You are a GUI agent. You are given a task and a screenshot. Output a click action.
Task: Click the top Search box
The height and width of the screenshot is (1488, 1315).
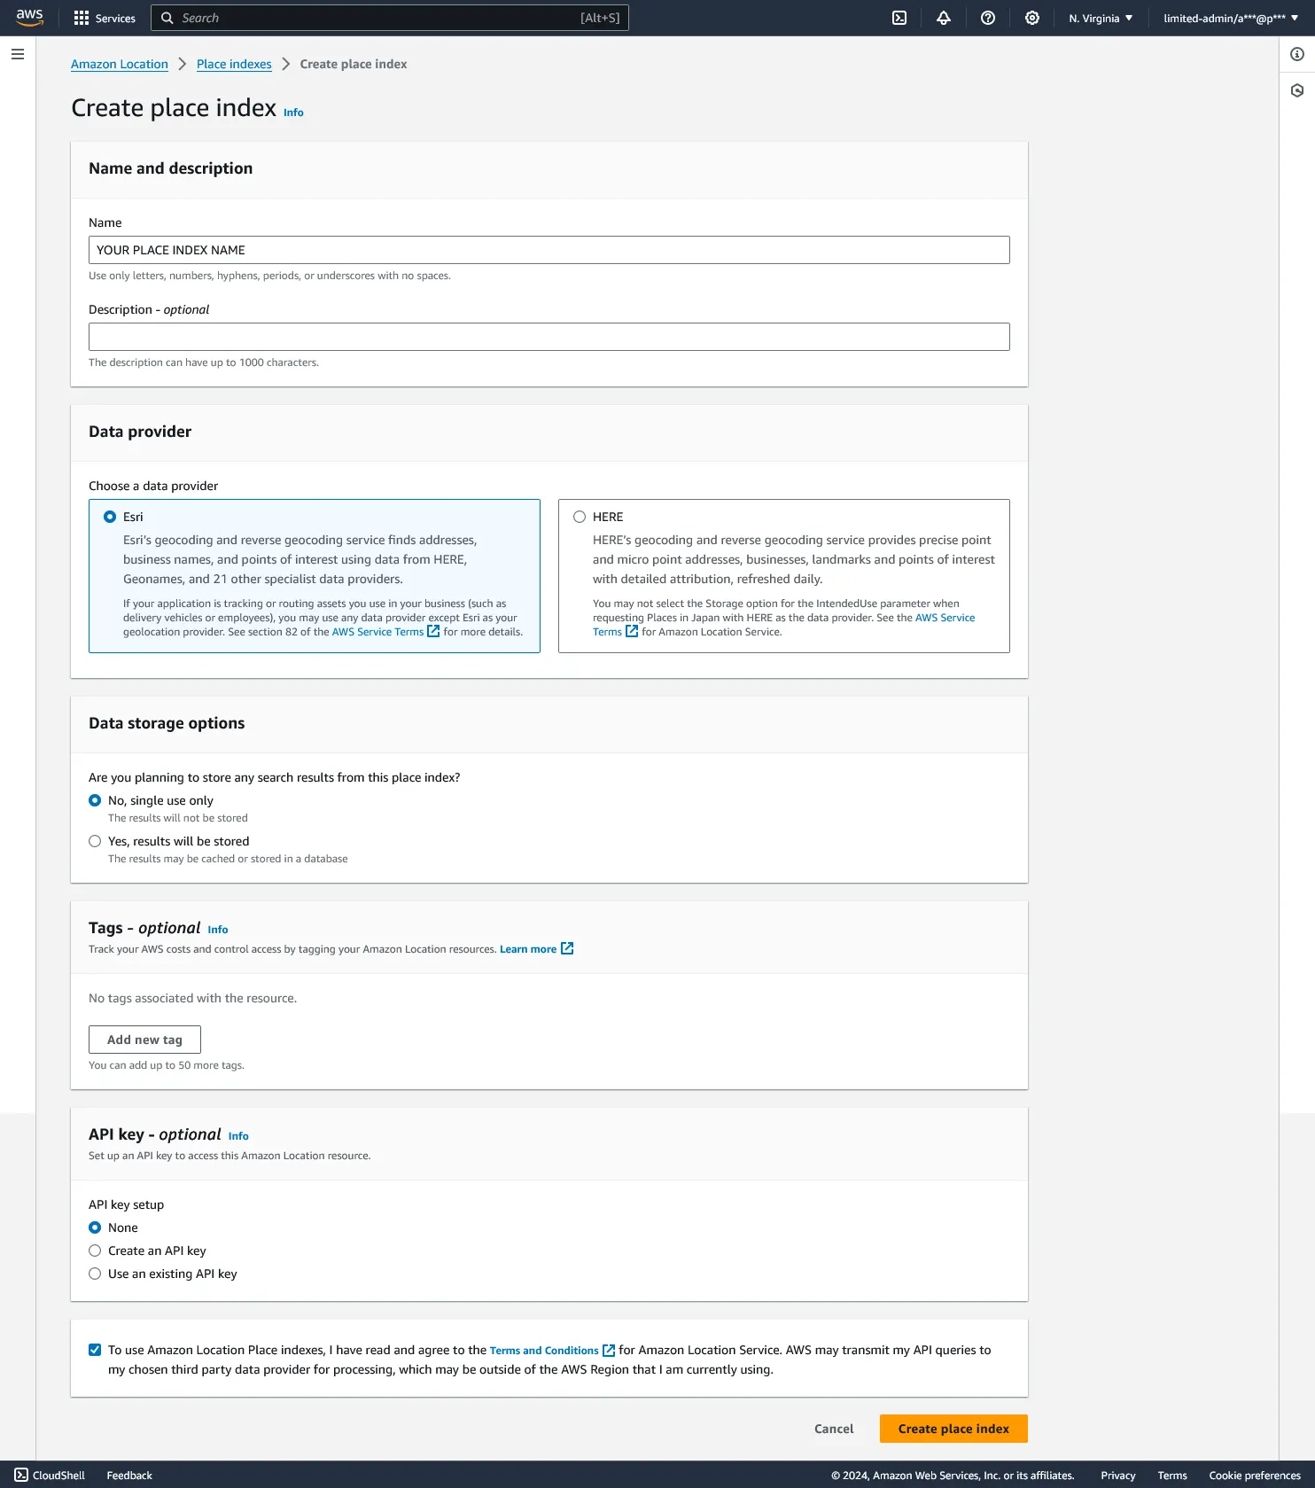pyautogui.click(x=390, y=18)
